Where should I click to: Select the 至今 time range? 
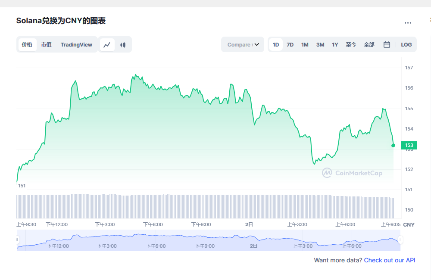coord(351,45)
